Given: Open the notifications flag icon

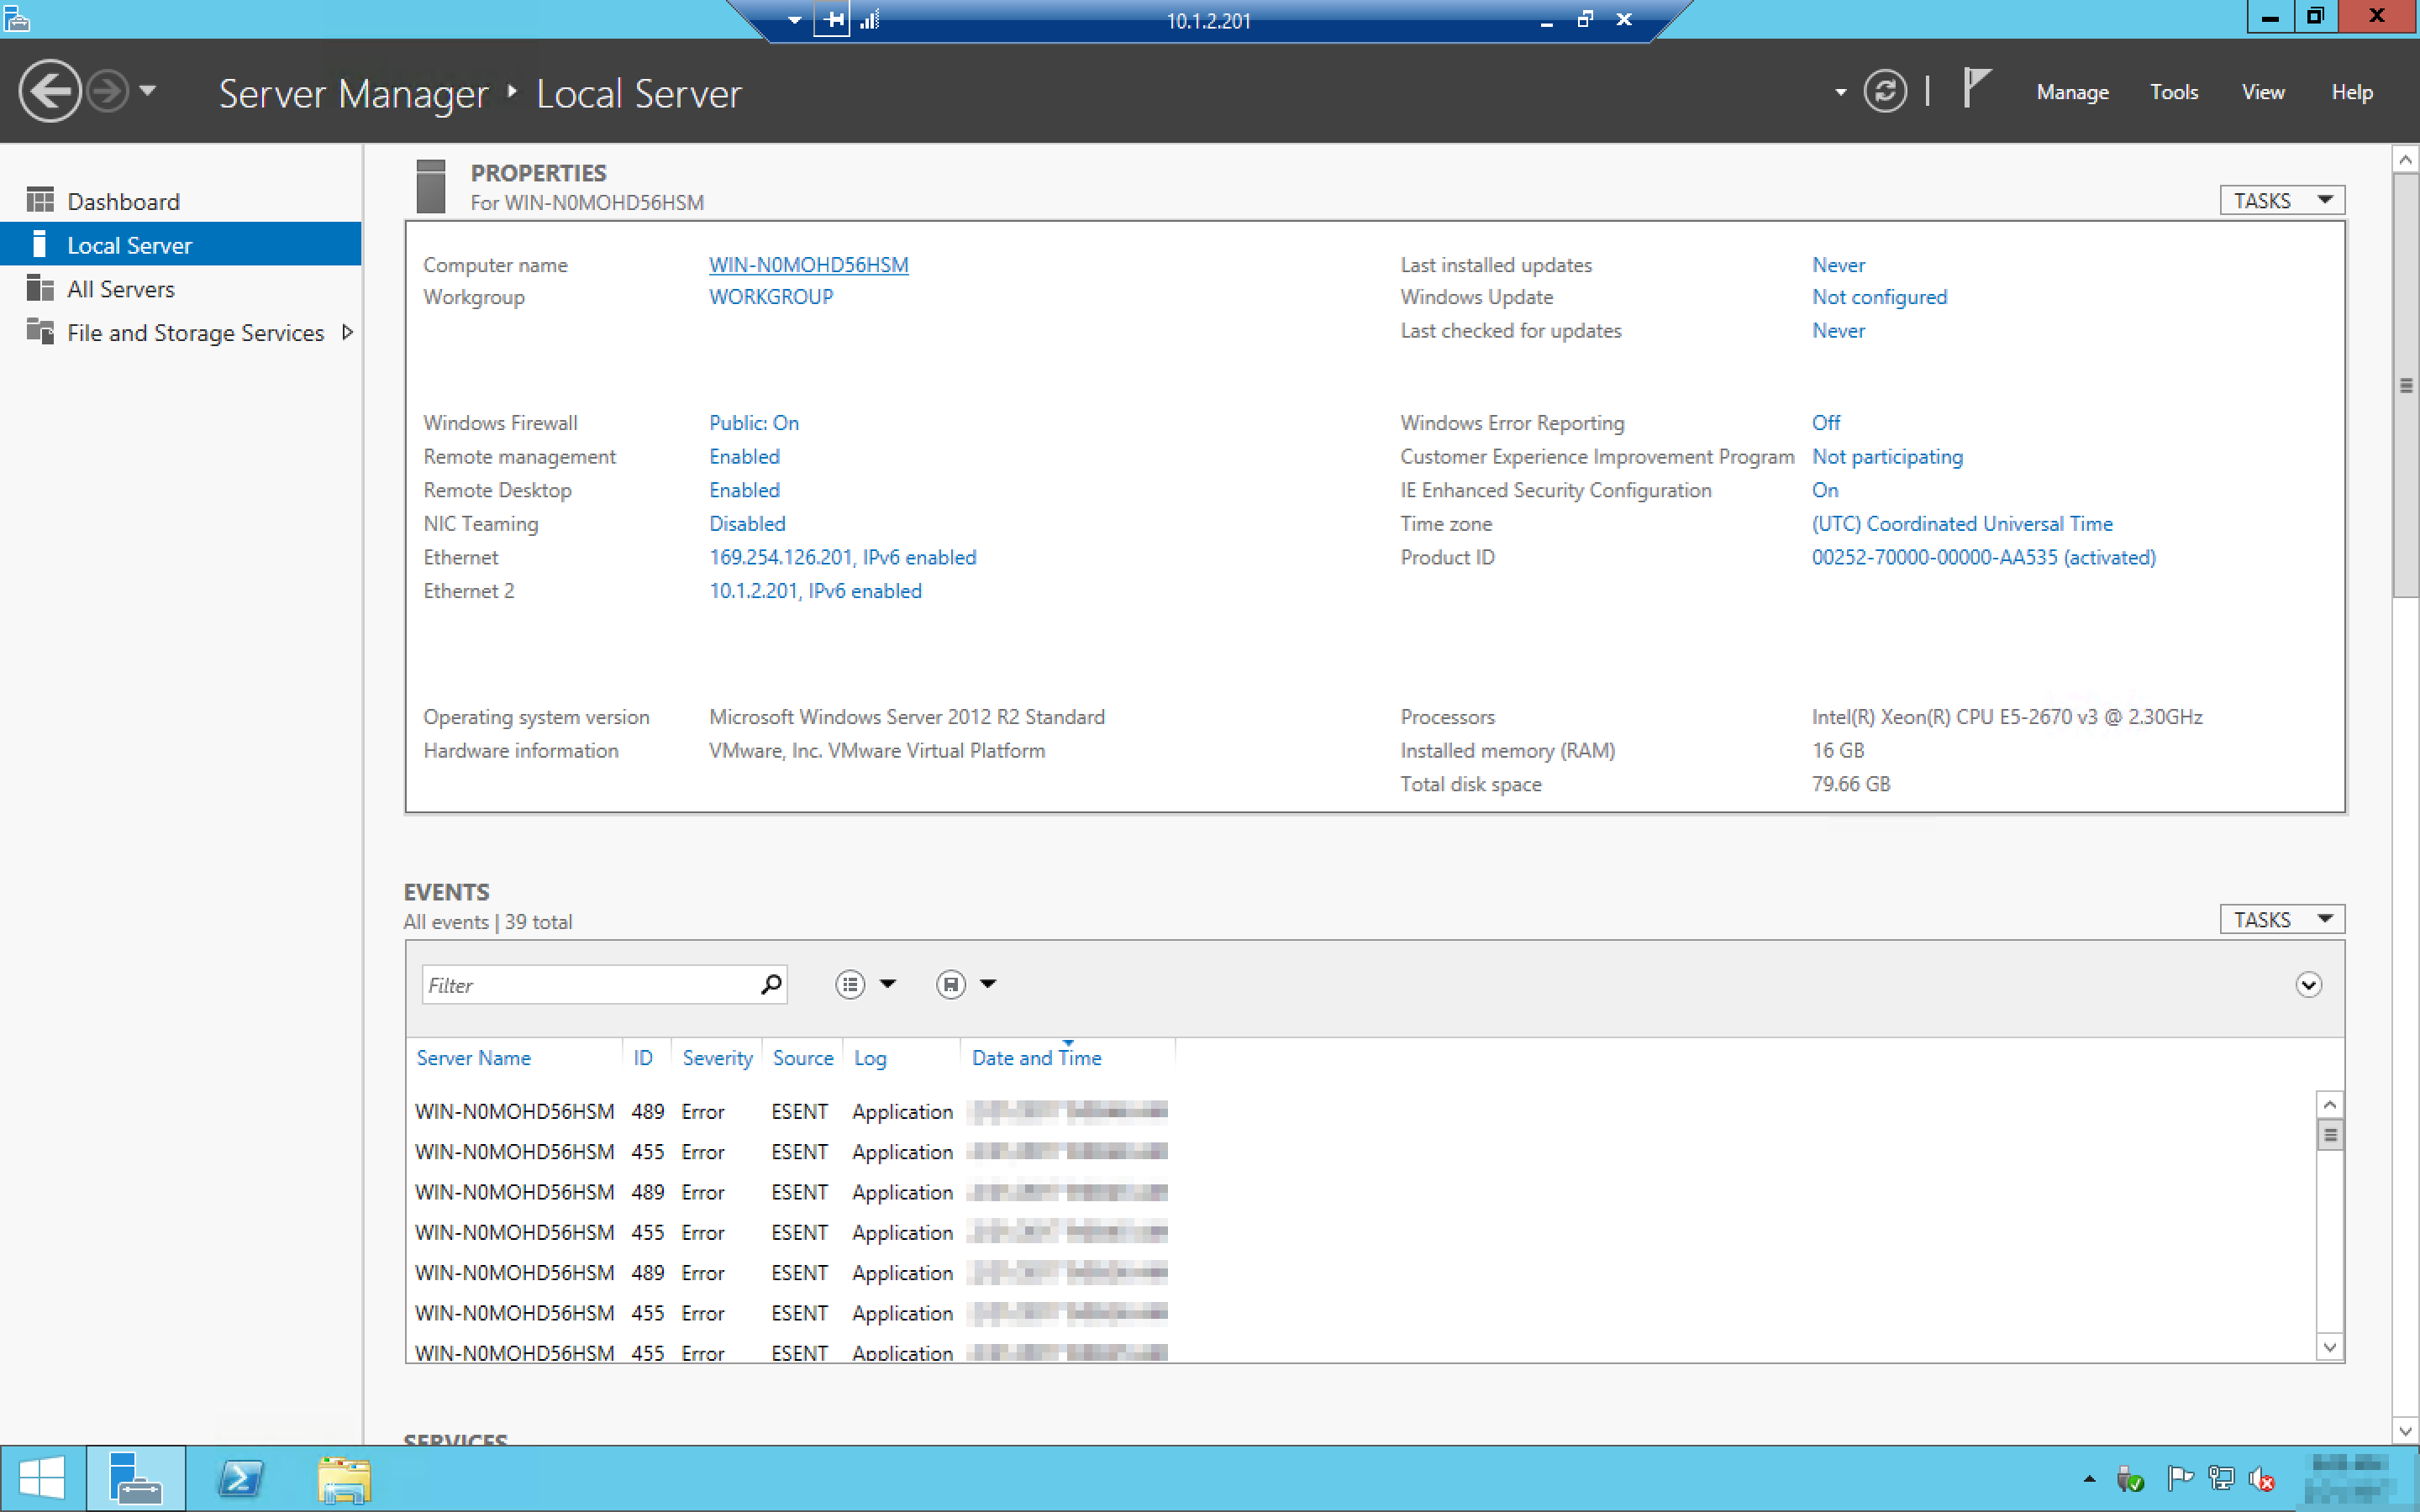Looking at the screenshot, I should 1976,88.
